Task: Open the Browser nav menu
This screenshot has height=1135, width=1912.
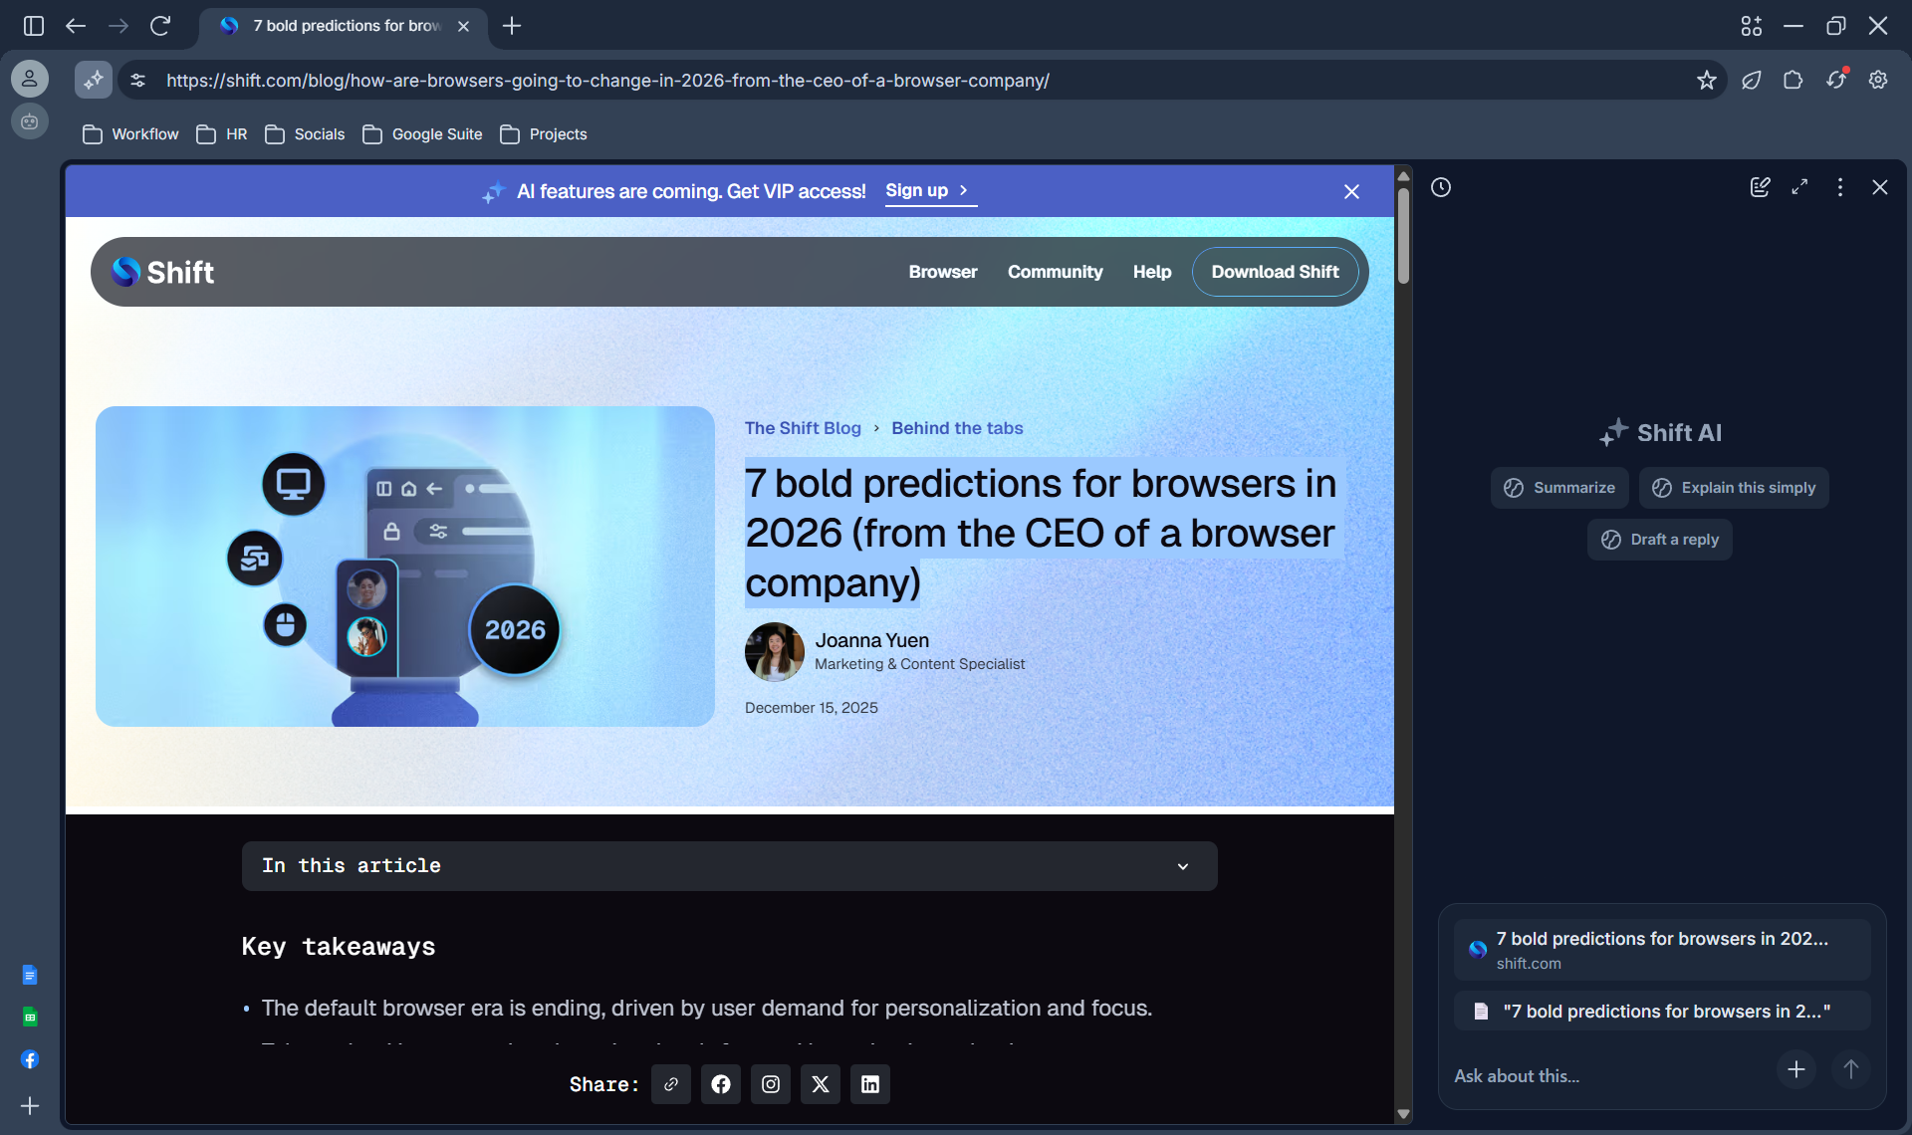Action: pyautogui.click(x=942, y=272)
